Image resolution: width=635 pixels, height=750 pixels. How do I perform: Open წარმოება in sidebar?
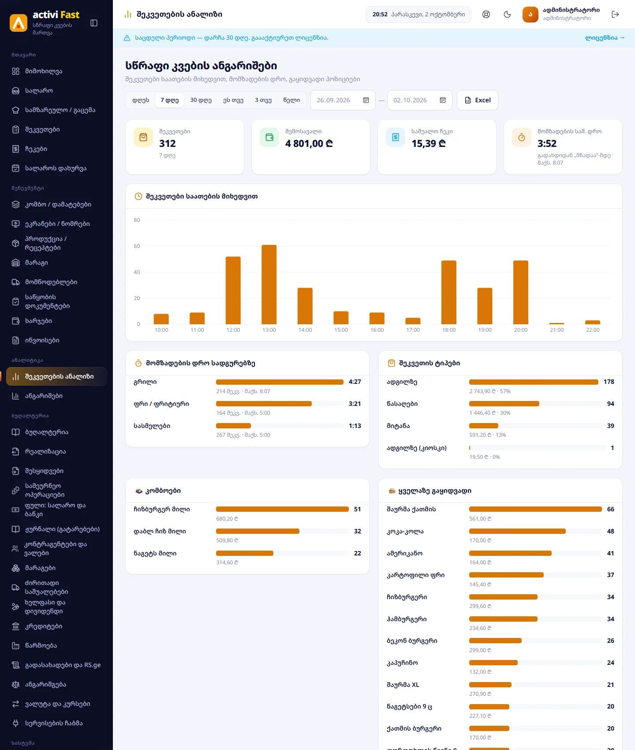pos(56,646)
